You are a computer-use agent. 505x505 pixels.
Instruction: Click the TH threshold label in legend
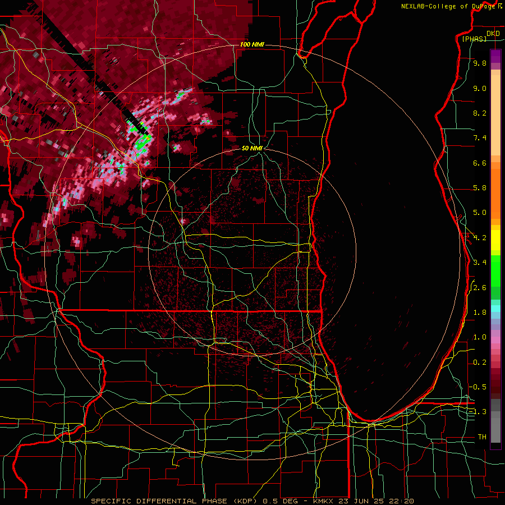point(482,437)
